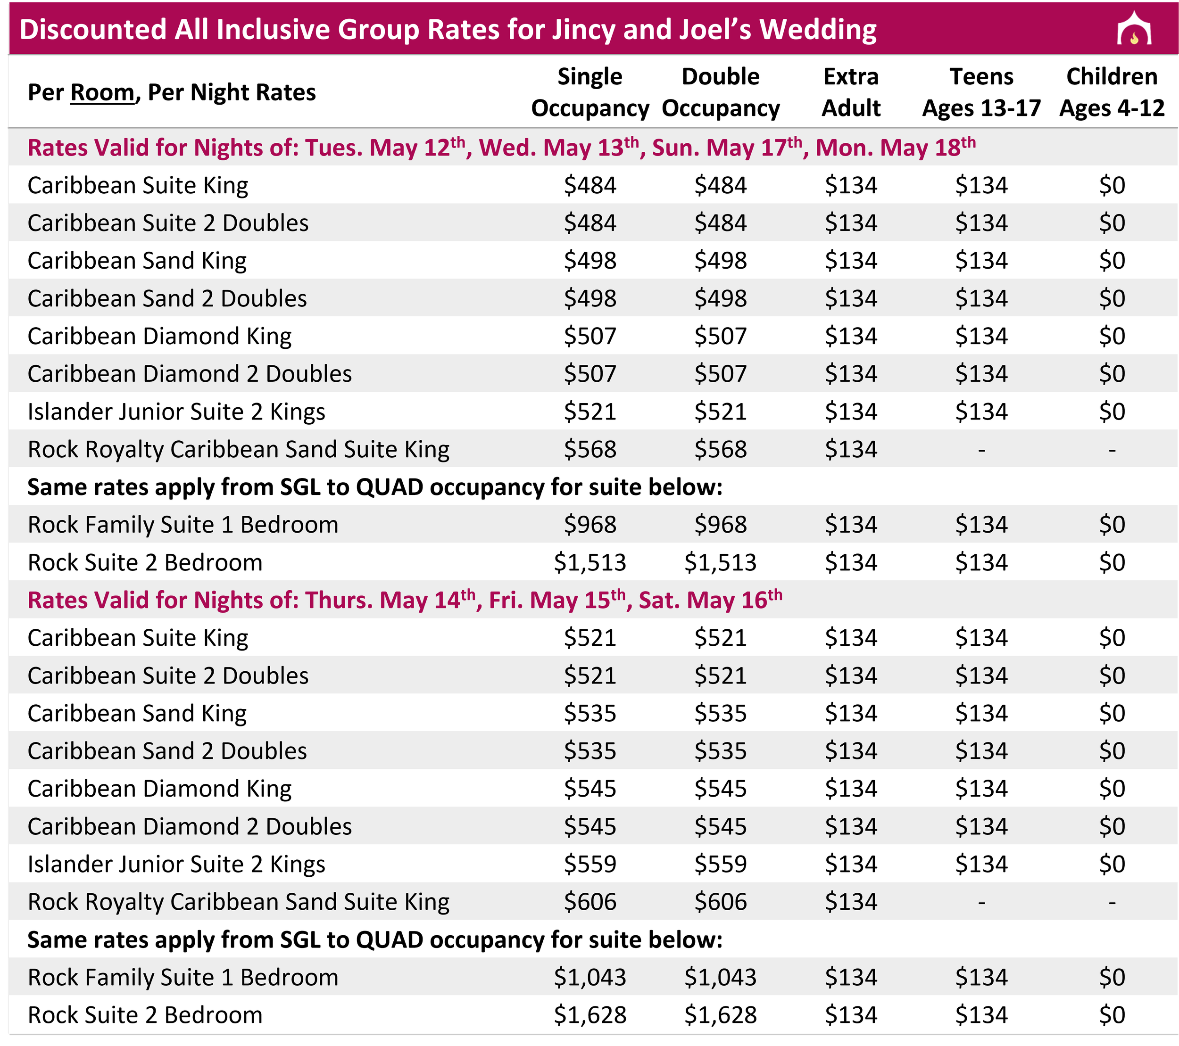Click the Teens Ages 13-17 header
1179x1046 pixels.
pyautogui.click(x=981, y=92)
